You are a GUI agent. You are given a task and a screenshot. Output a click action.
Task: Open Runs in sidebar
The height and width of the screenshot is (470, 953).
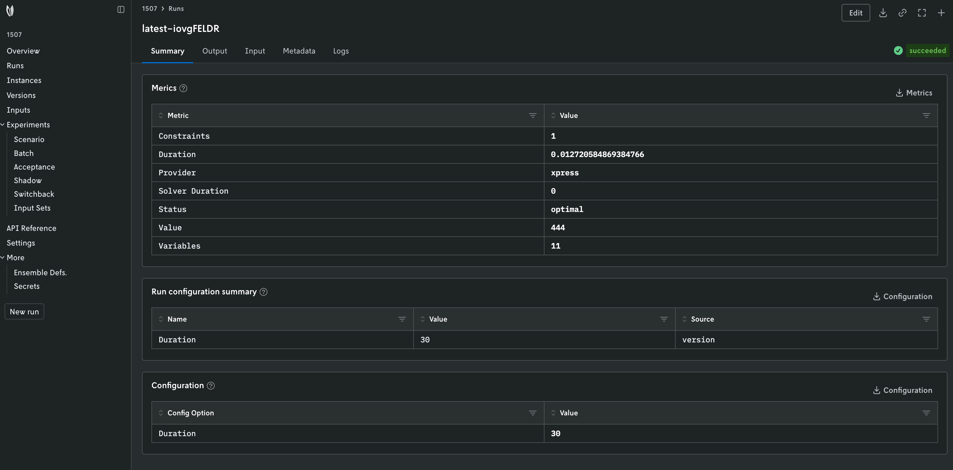(15, 66)
